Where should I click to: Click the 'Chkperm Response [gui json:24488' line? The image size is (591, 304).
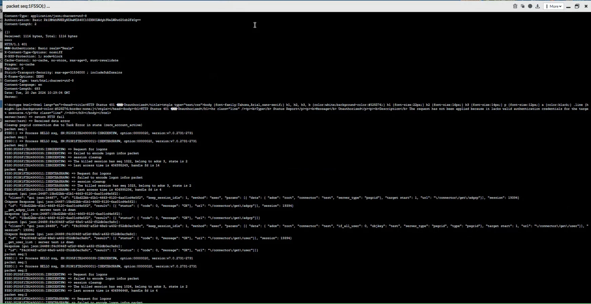click(71, 234)
